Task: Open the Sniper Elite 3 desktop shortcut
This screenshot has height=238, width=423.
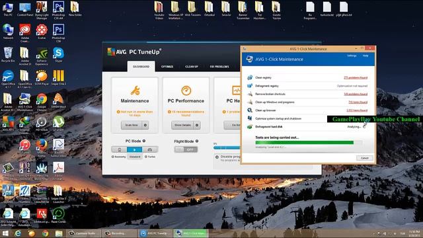Action: (x=59, y=78)
